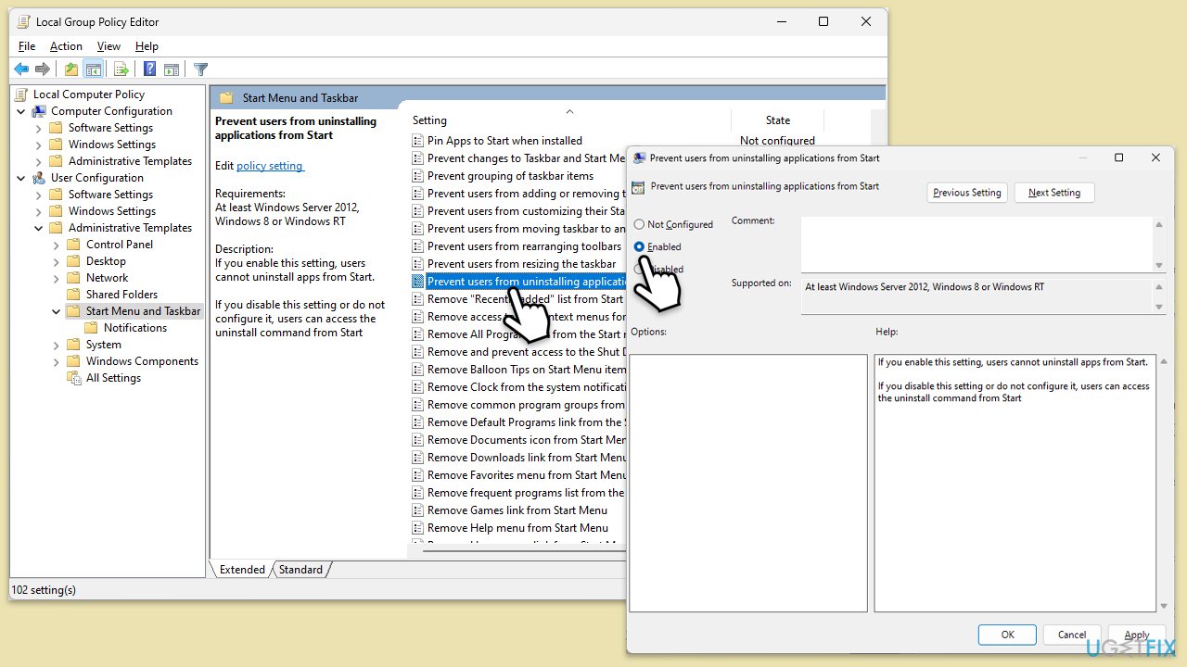Select 'Remove Clock from the system notification' row
The height and width of the screenshot is (667, 1187).
tap(518, 387)
